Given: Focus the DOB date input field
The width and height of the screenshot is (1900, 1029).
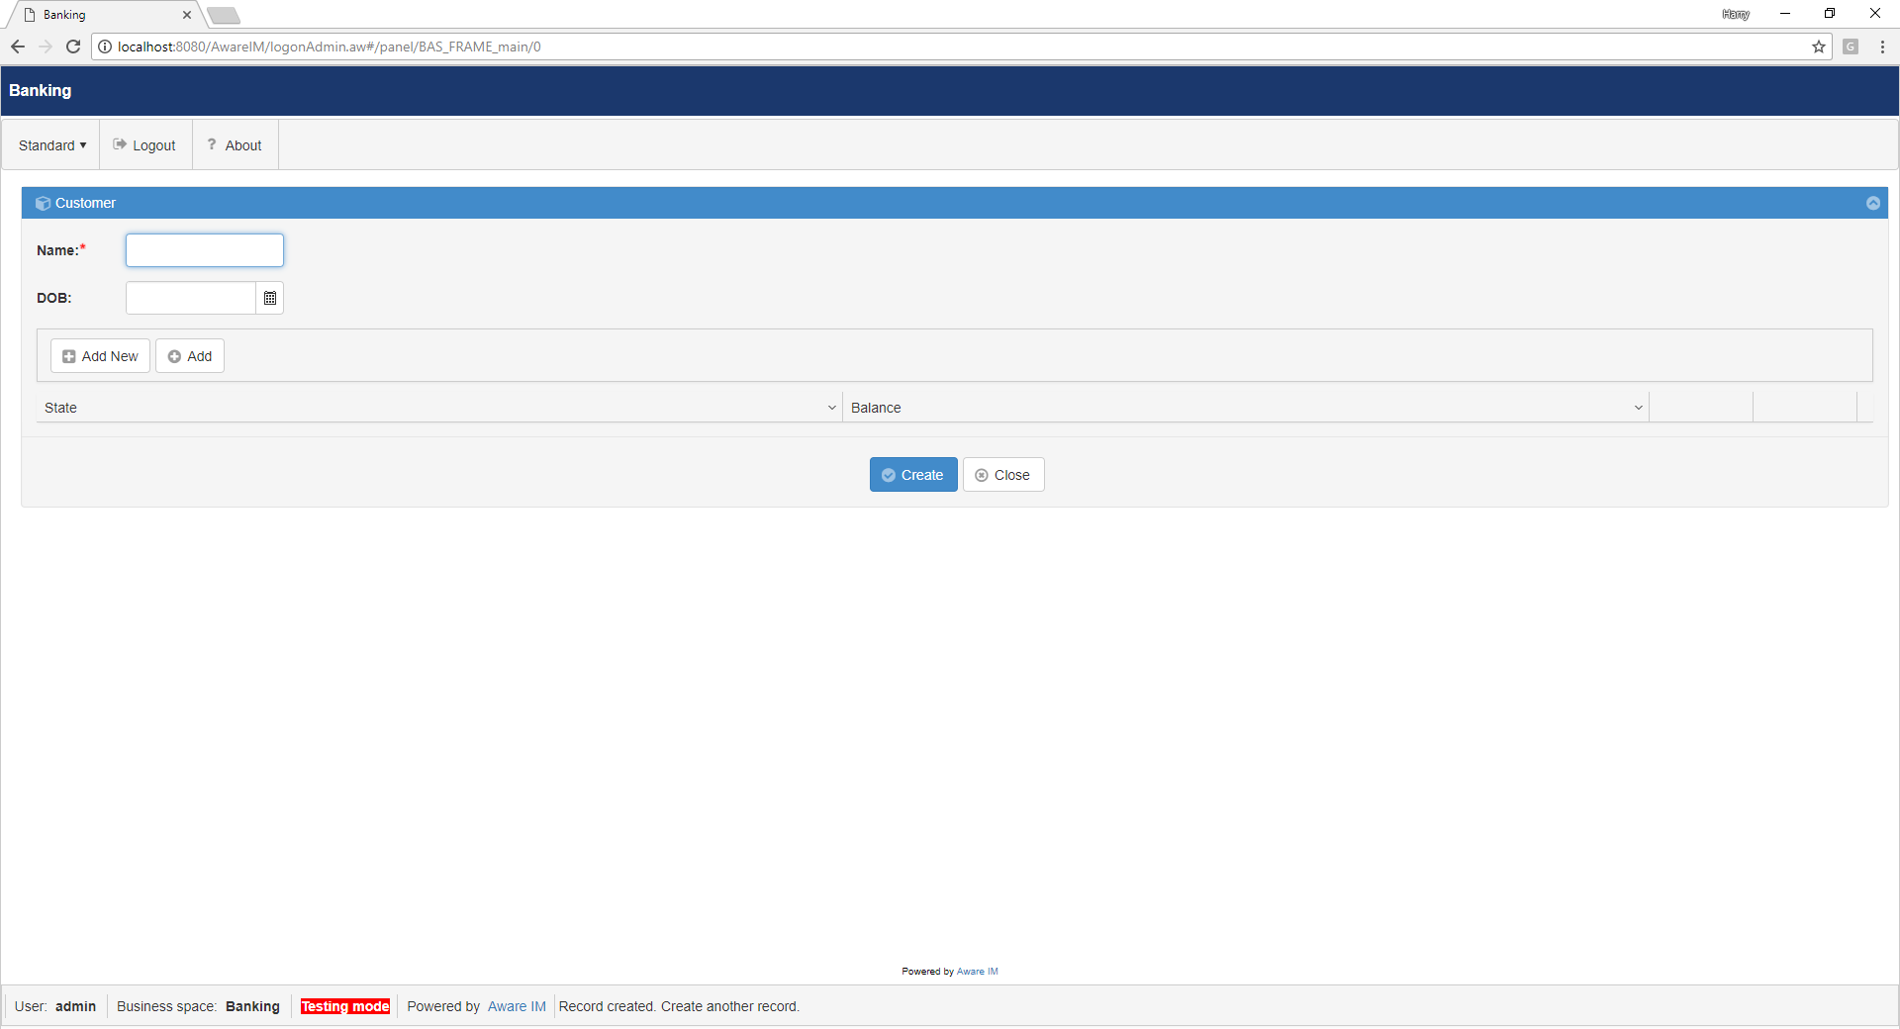Looking at the screenshot, I should (x=191, y=298).
